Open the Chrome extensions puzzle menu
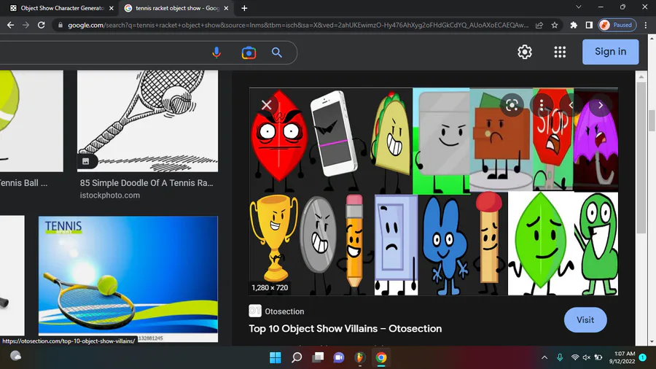 point(574,25)
